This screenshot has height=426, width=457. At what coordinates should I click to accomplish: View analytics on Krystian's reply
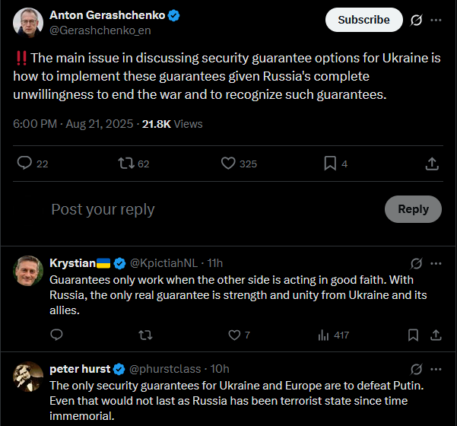click(323, 335)
